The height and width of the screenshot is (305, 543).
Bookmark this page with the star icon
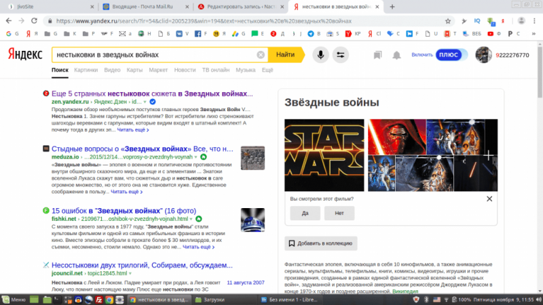click(x=448, y=21)
